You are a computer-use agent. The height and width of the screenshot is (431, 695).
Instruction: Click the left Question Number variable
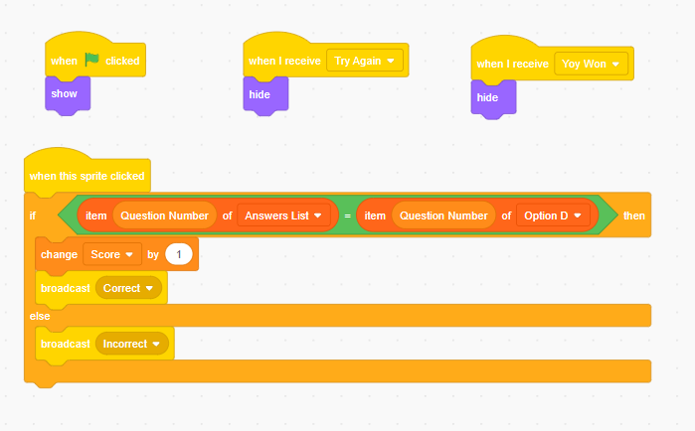coord(164,215)
